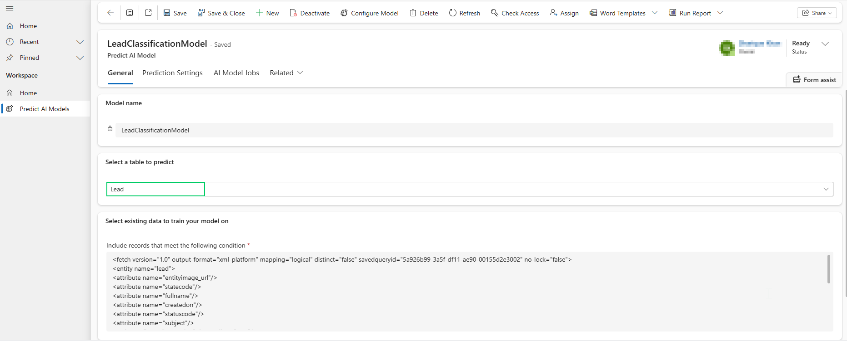Expand the Recent section in sidebar

tap(80, 42)
